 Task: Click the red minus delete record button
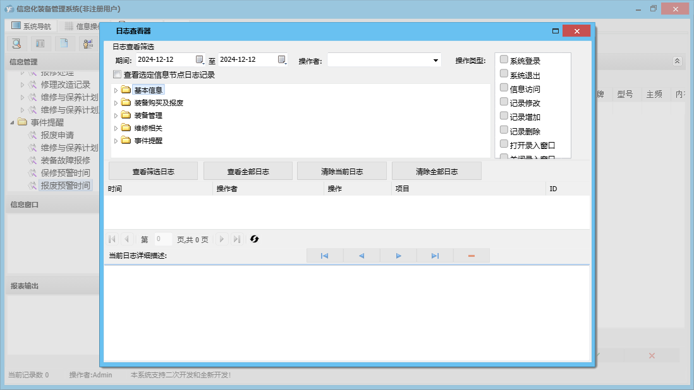point(472,256)
